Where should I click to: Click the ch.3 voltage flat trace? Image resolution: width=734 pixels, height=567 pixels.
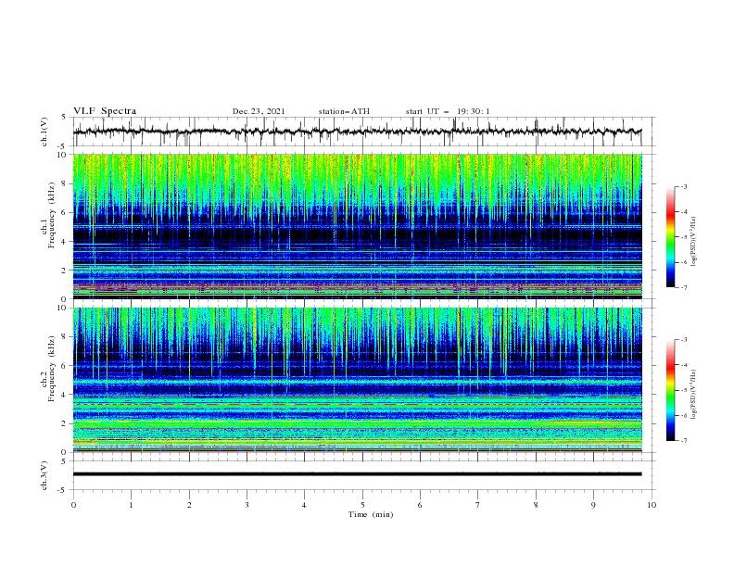pyautogui.click(x=358, y=474)
